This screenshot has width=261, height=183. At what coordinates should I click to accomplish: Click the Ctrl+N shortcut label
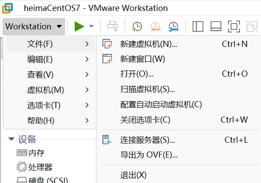coord(235,44)
